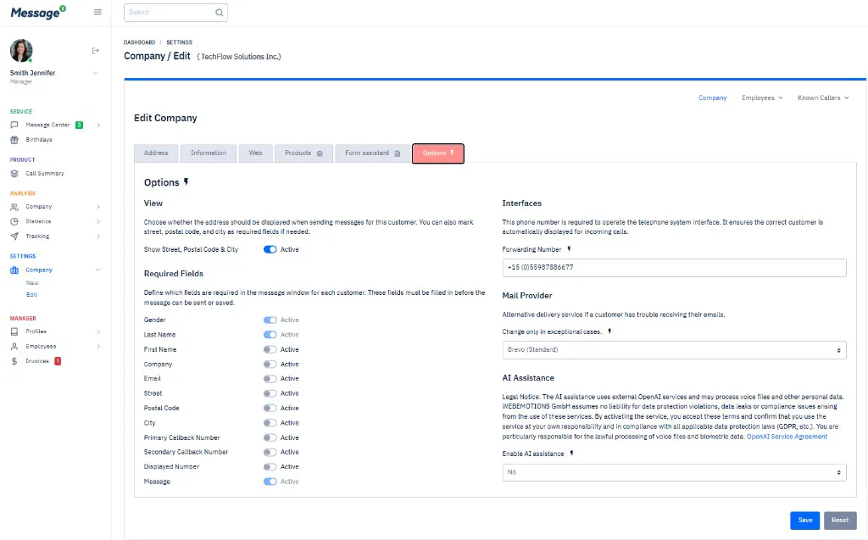Enable Primary Callback Number required switch
Viewport: 868px width, 540px height.
click(270, 437)
